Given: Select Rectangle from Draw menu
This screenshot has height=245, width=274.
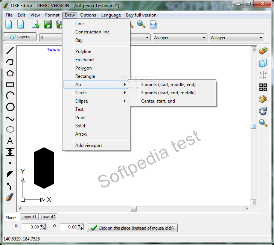Looking at the screenshot, I should click(96, 76).
